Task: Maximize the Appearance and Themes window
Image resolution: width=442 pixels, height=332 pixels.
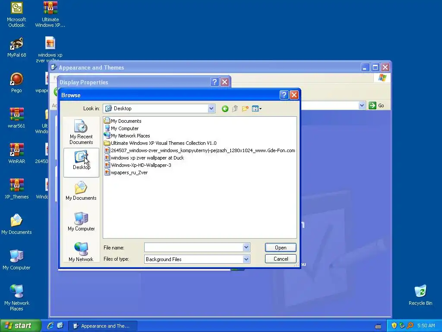Action: 375,67
